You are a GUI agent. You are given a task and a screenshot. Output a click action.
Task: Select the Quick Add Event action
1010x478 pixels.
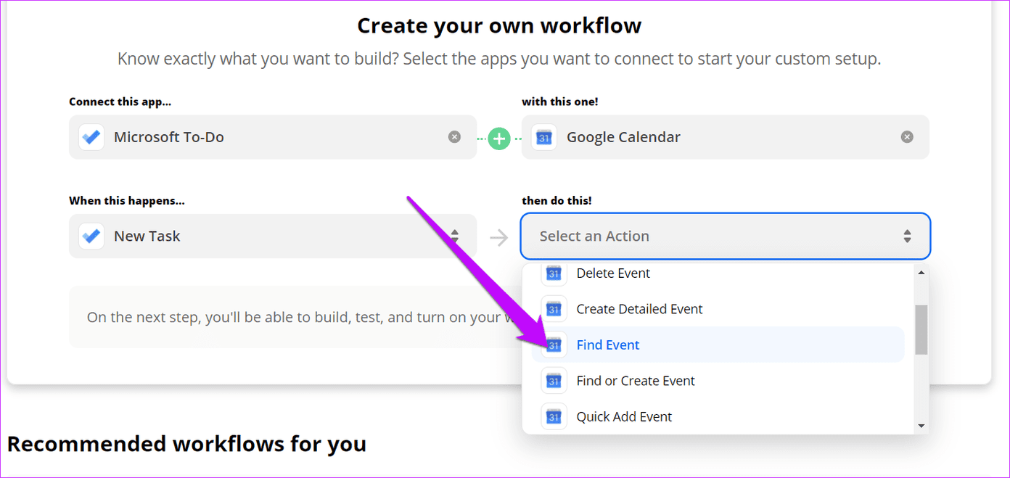coord(624,416)
